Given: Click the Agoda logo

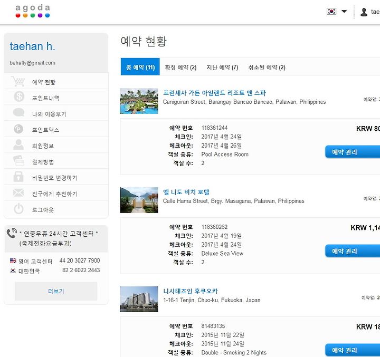Looking at the screenshot, I should [33, 11].
